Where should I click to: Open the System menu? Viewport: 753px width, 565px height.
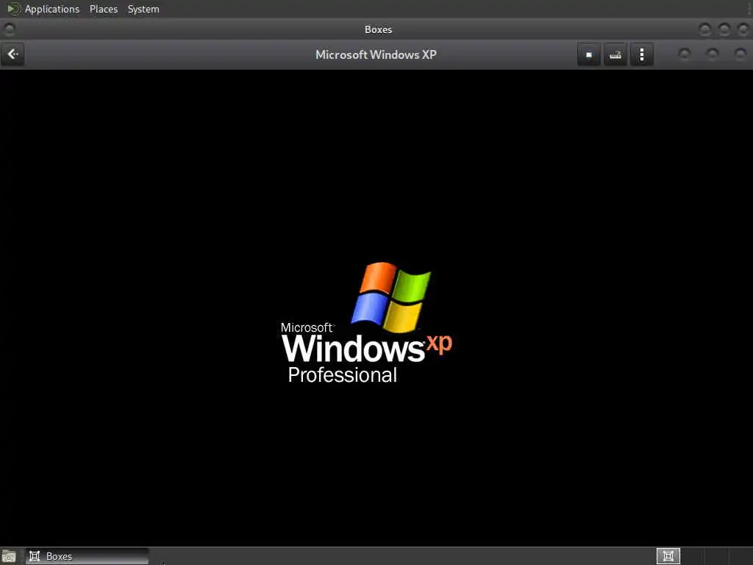[143, 9]
